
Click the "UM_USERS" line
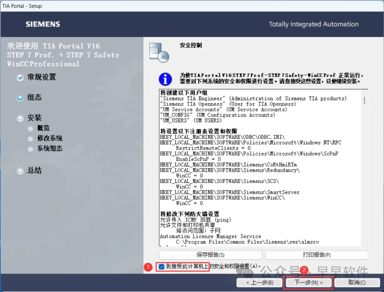pyautogui.click(x=191, y=120)
